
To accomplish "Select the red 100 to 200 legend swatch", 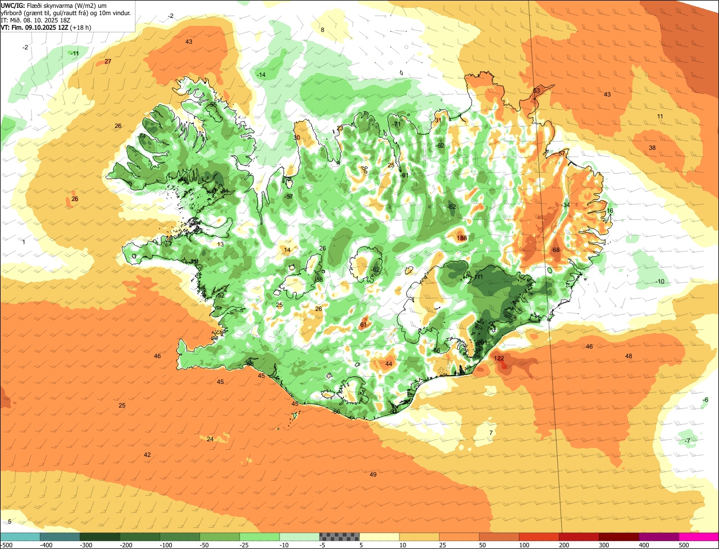I will (538, 536).
